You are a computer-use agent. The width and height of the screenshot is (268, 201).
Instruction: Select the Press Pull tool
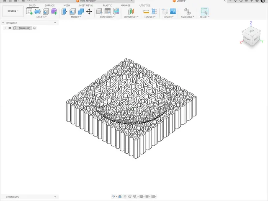(64, 12)
